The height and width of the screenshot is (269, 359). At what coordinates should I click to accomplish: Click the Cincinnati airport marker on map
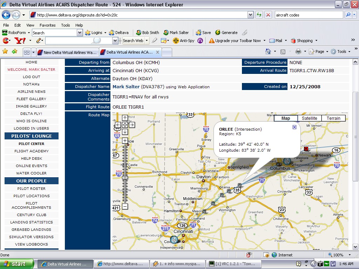coord(174,240)
